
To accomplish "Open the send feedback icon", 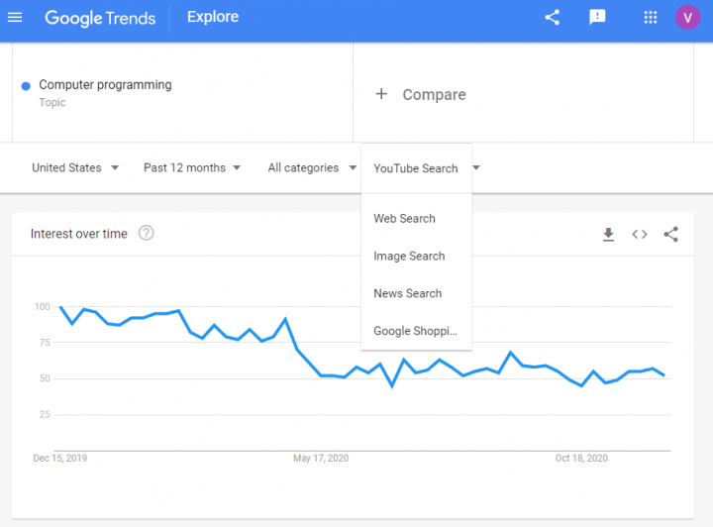I will point(597,17).
